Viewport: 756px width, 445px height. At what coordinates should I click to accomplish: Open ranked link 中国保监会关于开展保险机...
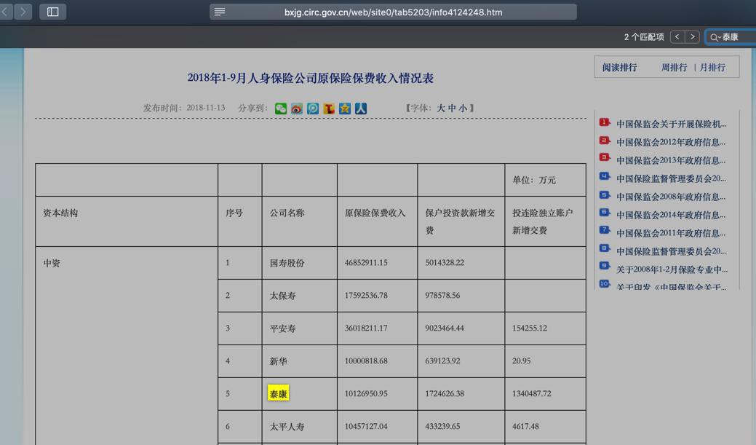[671, 124]
